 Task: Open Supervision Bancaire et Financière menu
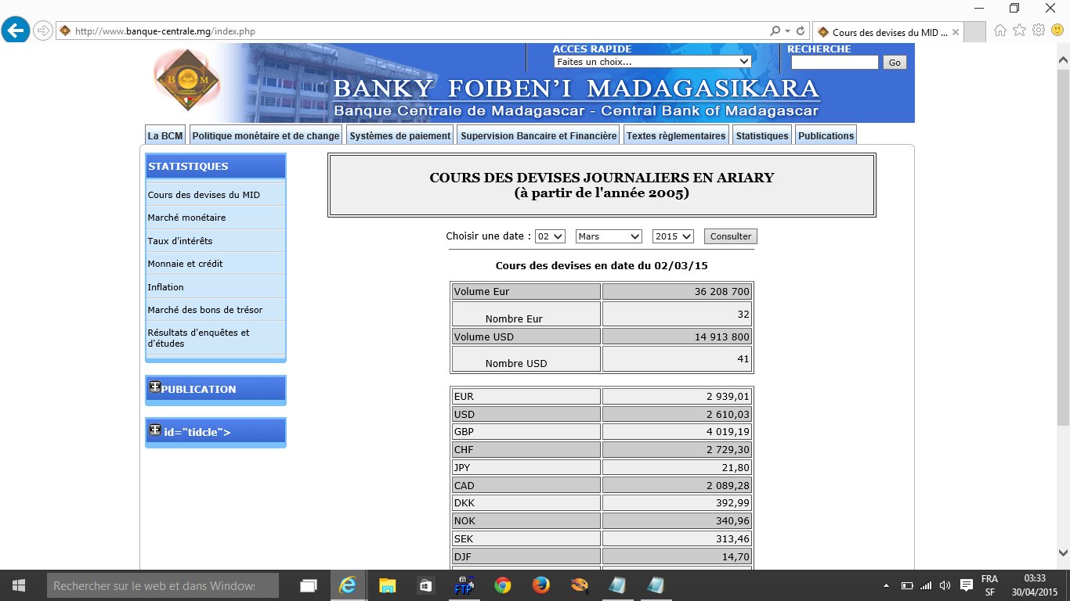click(x=538, y=135)
